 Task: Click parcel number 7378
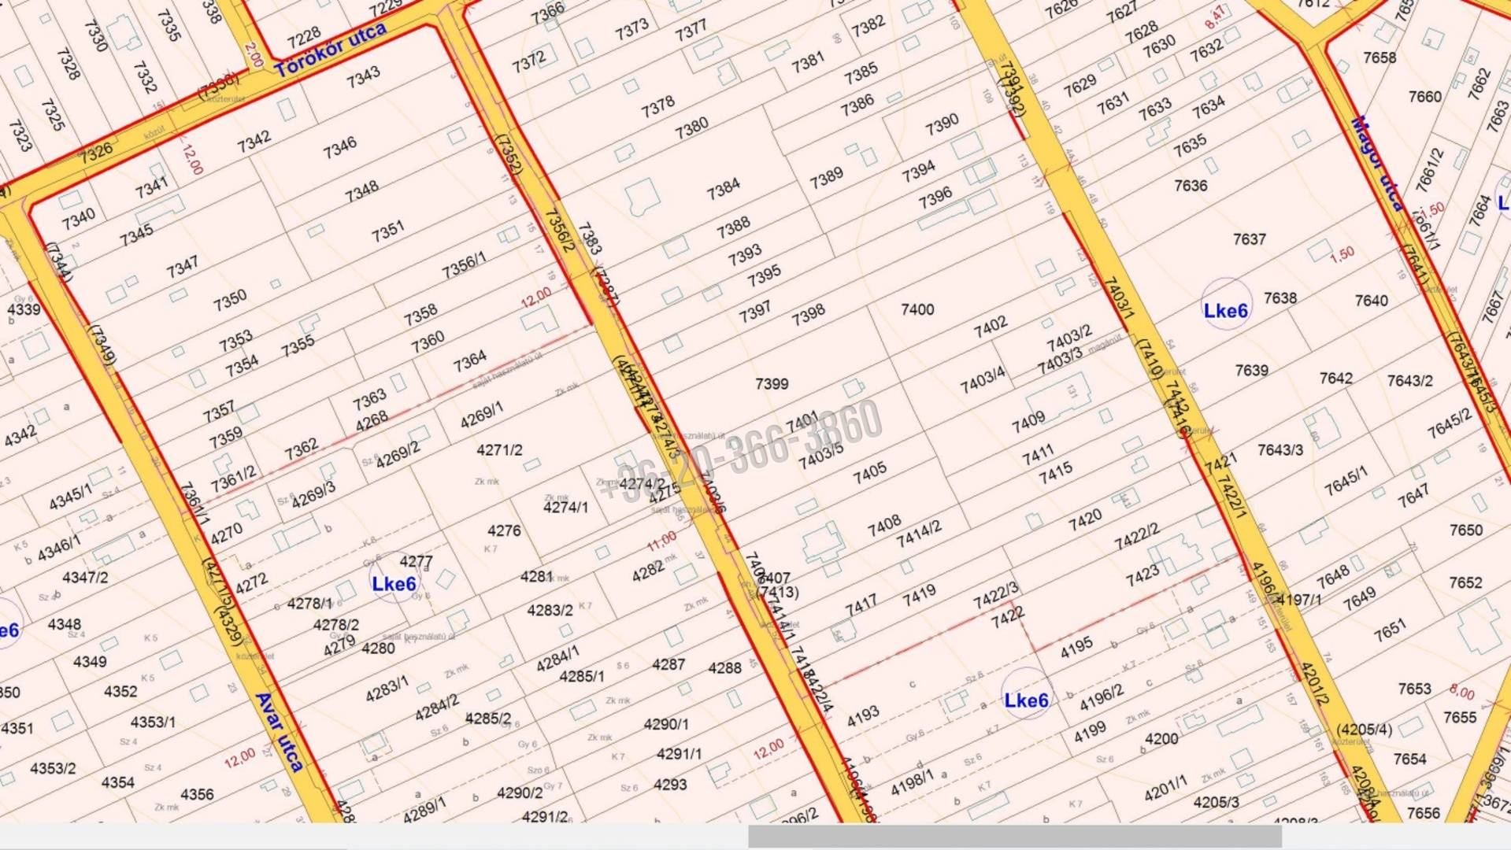[657, 107]
